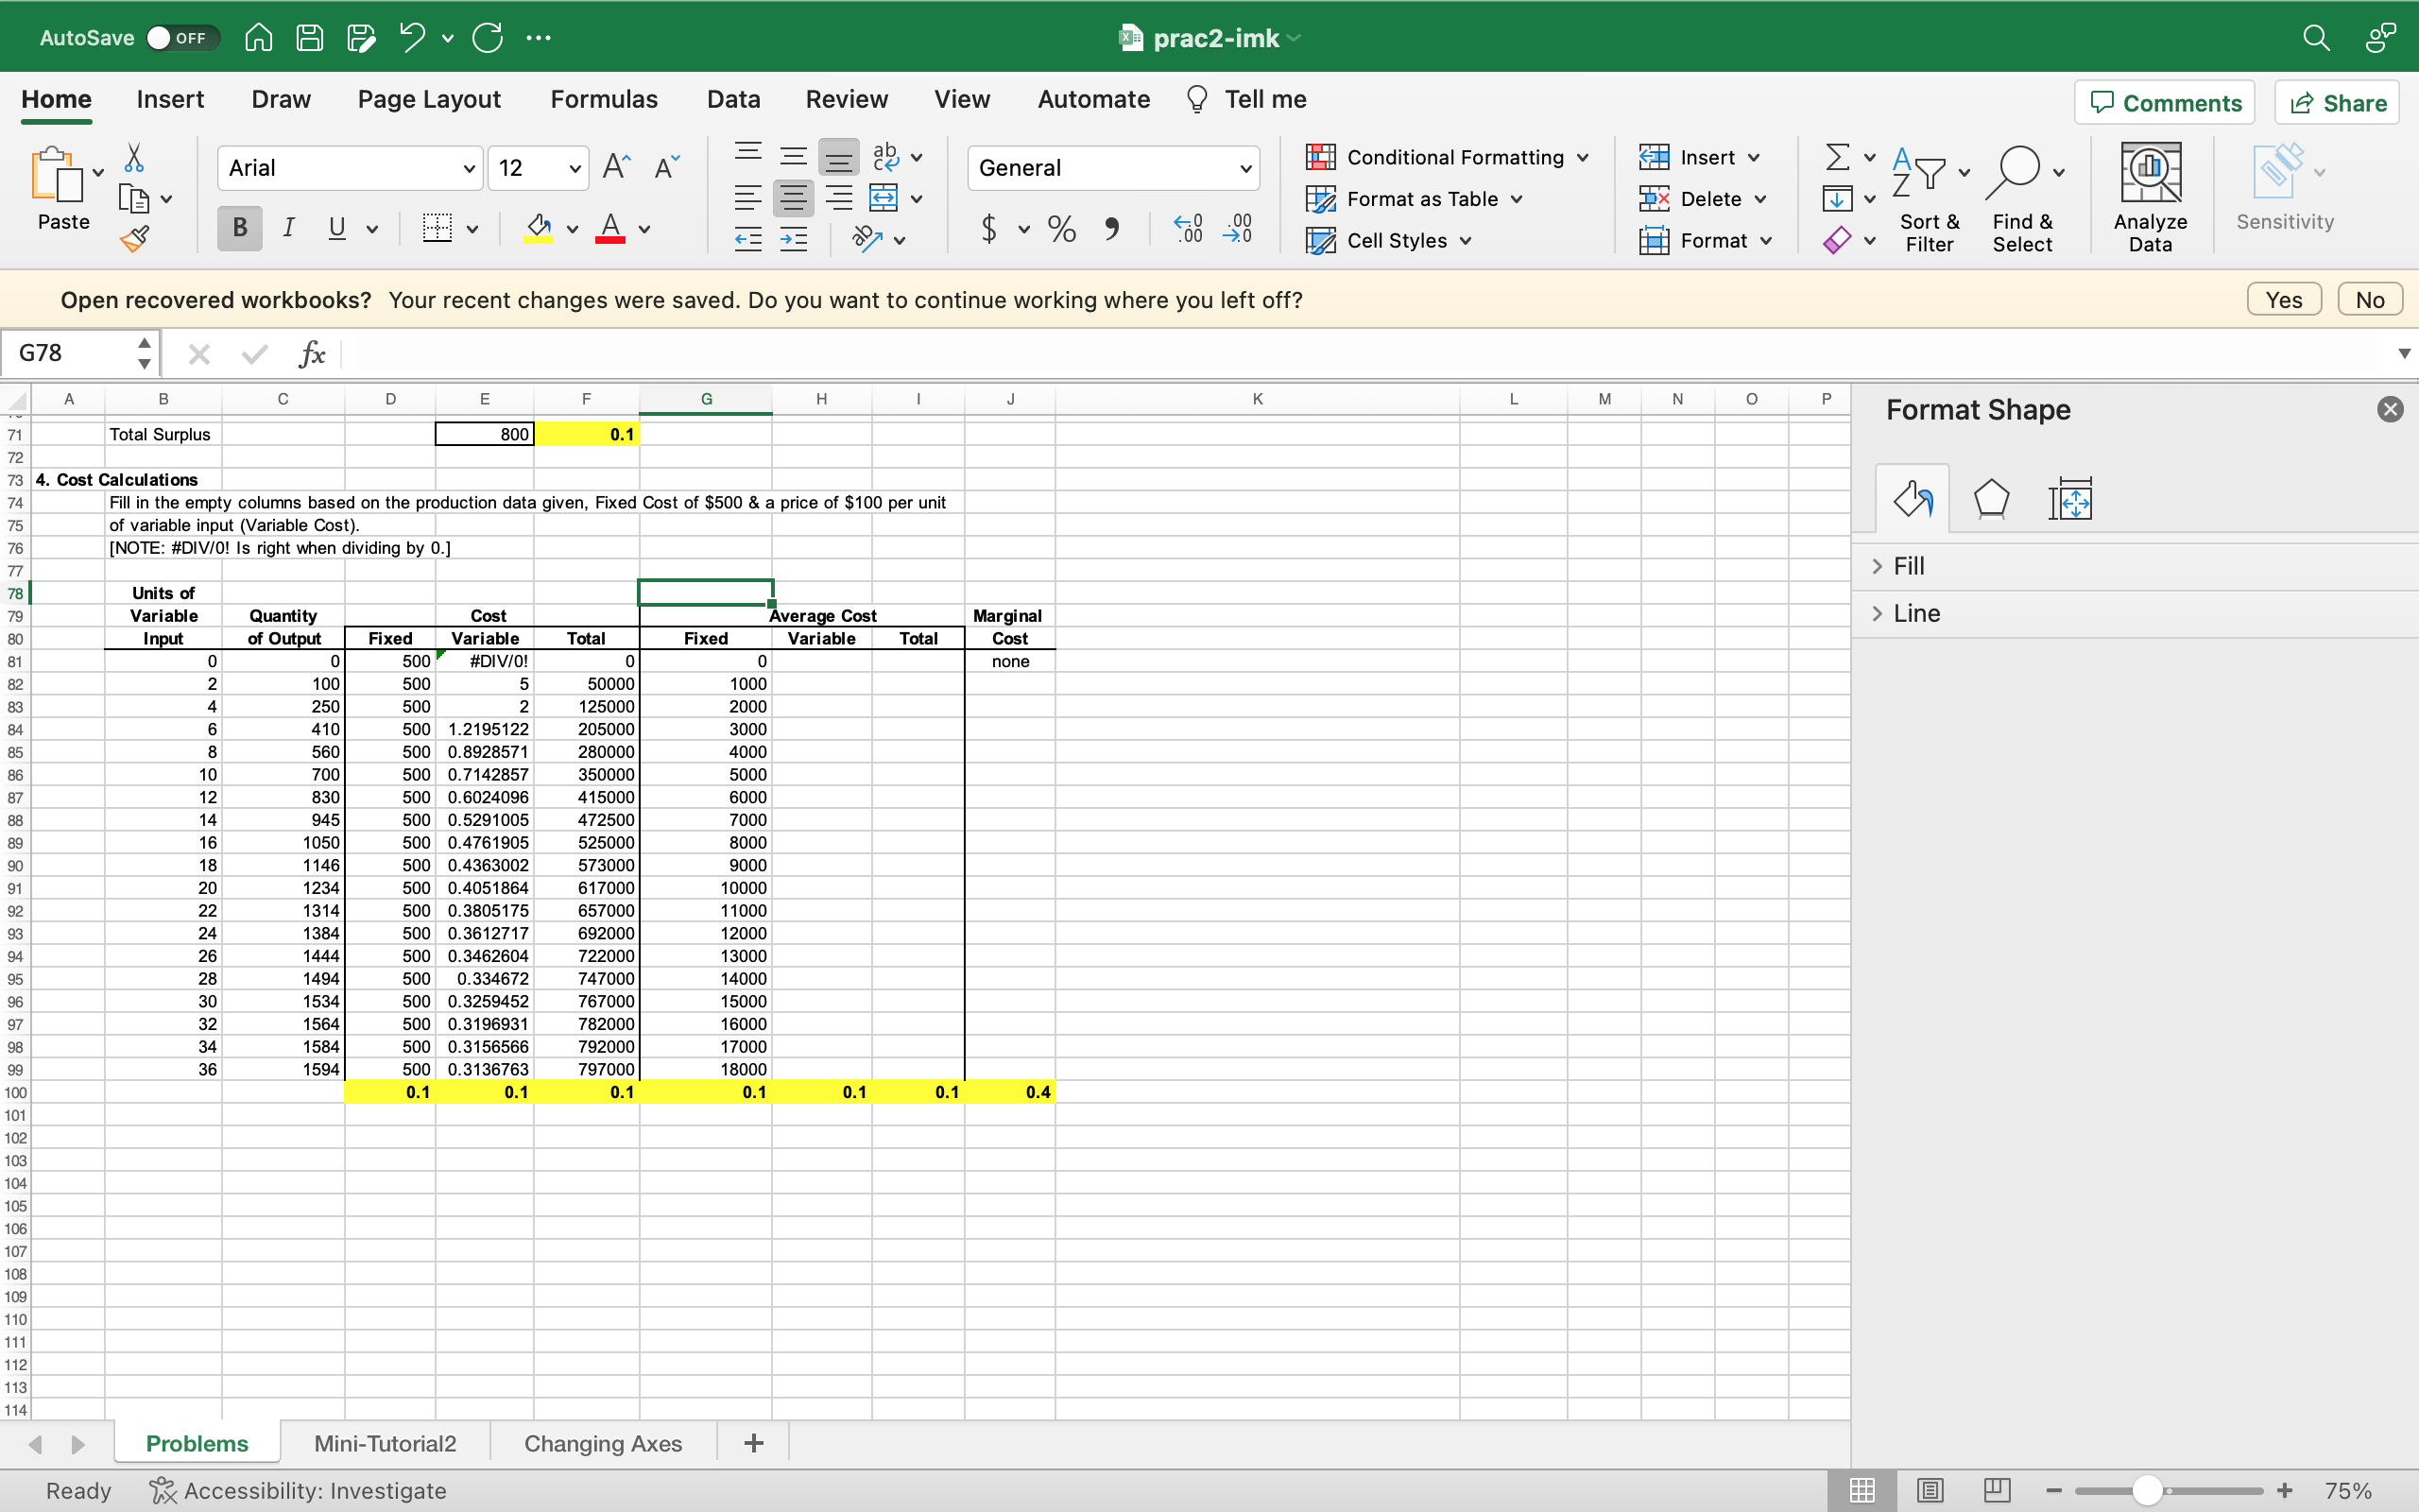Viewport: 2419px width, 1512px height.
Task: Toggle underline formatting
Action: click(336, 228)
